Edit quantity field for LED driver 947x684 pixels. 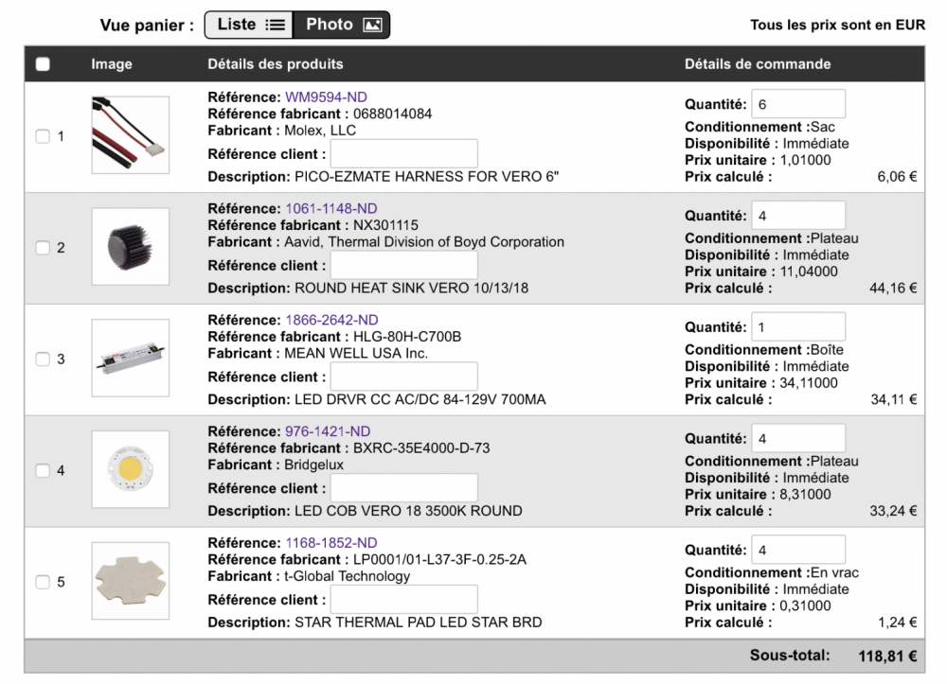pos(798,327)
